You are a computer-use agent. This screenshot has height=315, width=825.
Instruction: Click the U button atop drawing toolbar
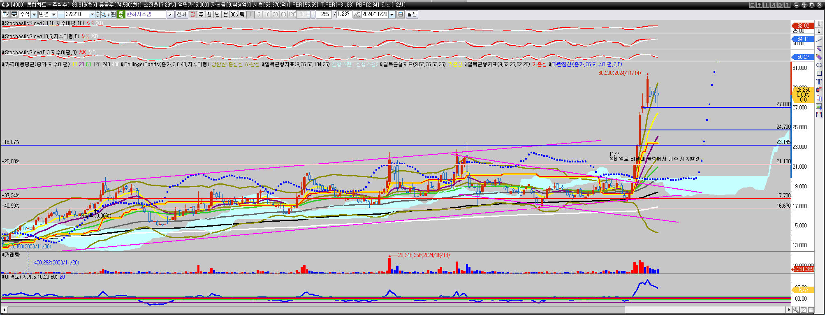pyautogui.click(x=819, y=23)
